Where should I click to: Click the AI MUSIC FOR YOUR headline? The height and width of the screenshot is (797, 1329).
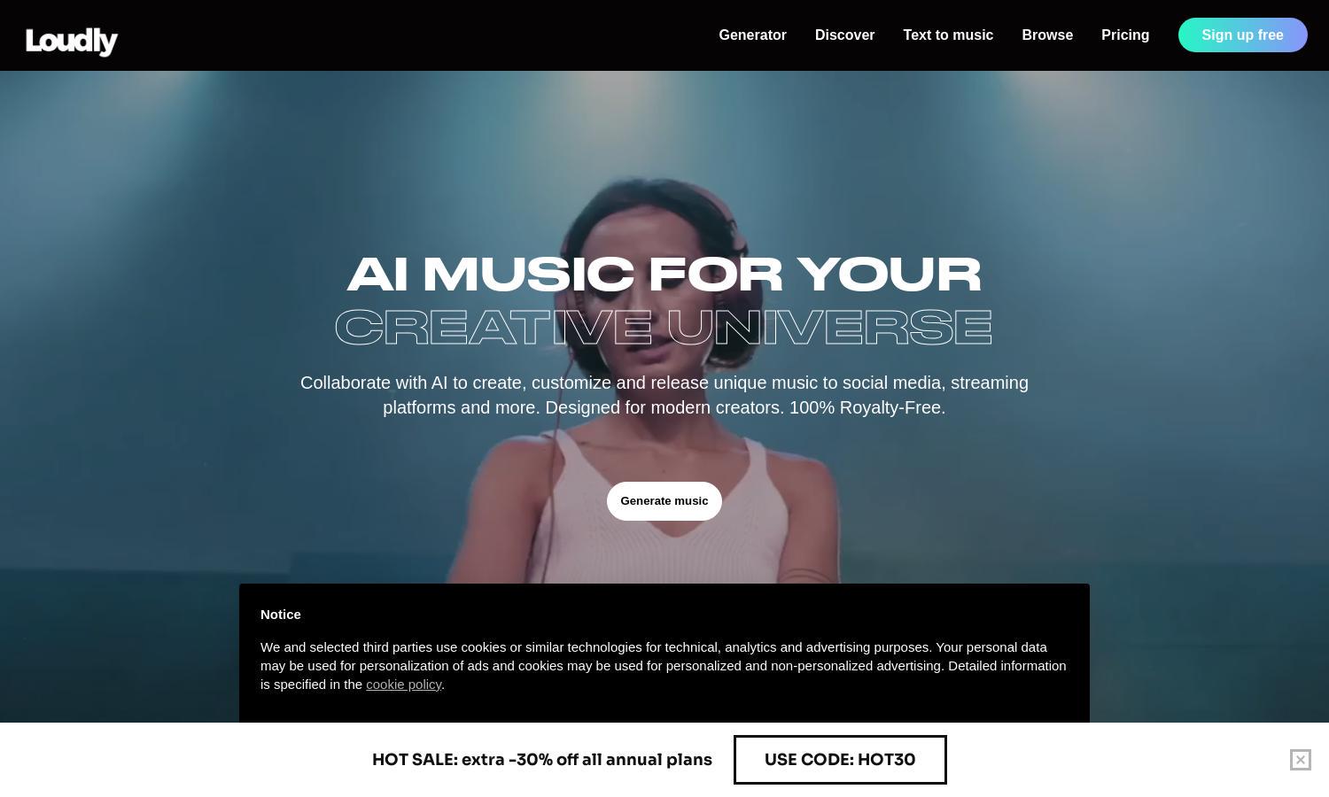pos(664,274)
